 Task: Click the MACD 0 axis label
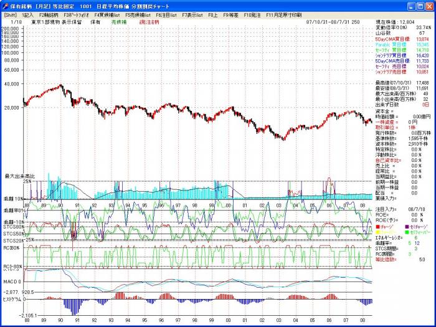(x=12, y=282)
